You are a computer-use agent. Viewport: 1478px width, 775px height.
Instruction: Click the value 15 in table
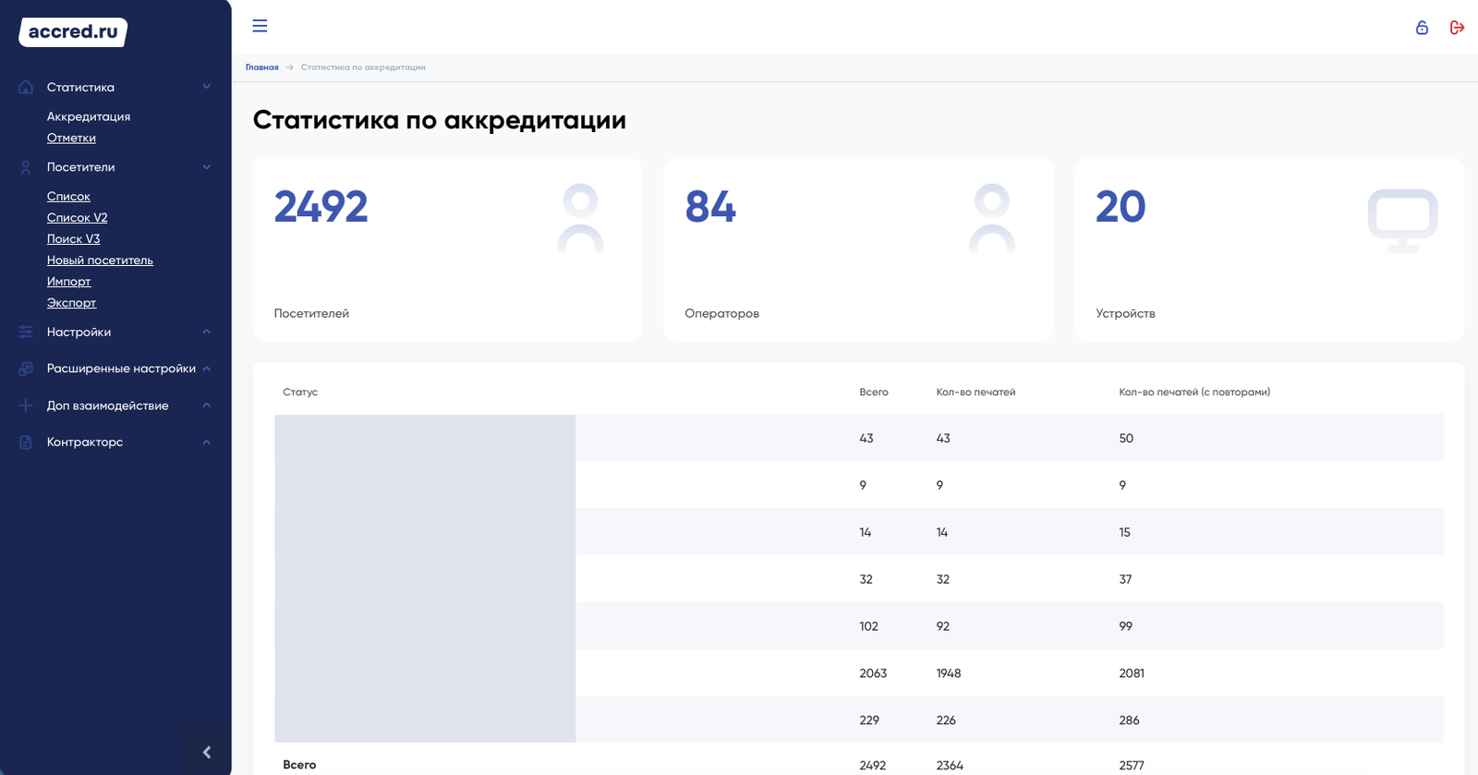(1124, 533)
